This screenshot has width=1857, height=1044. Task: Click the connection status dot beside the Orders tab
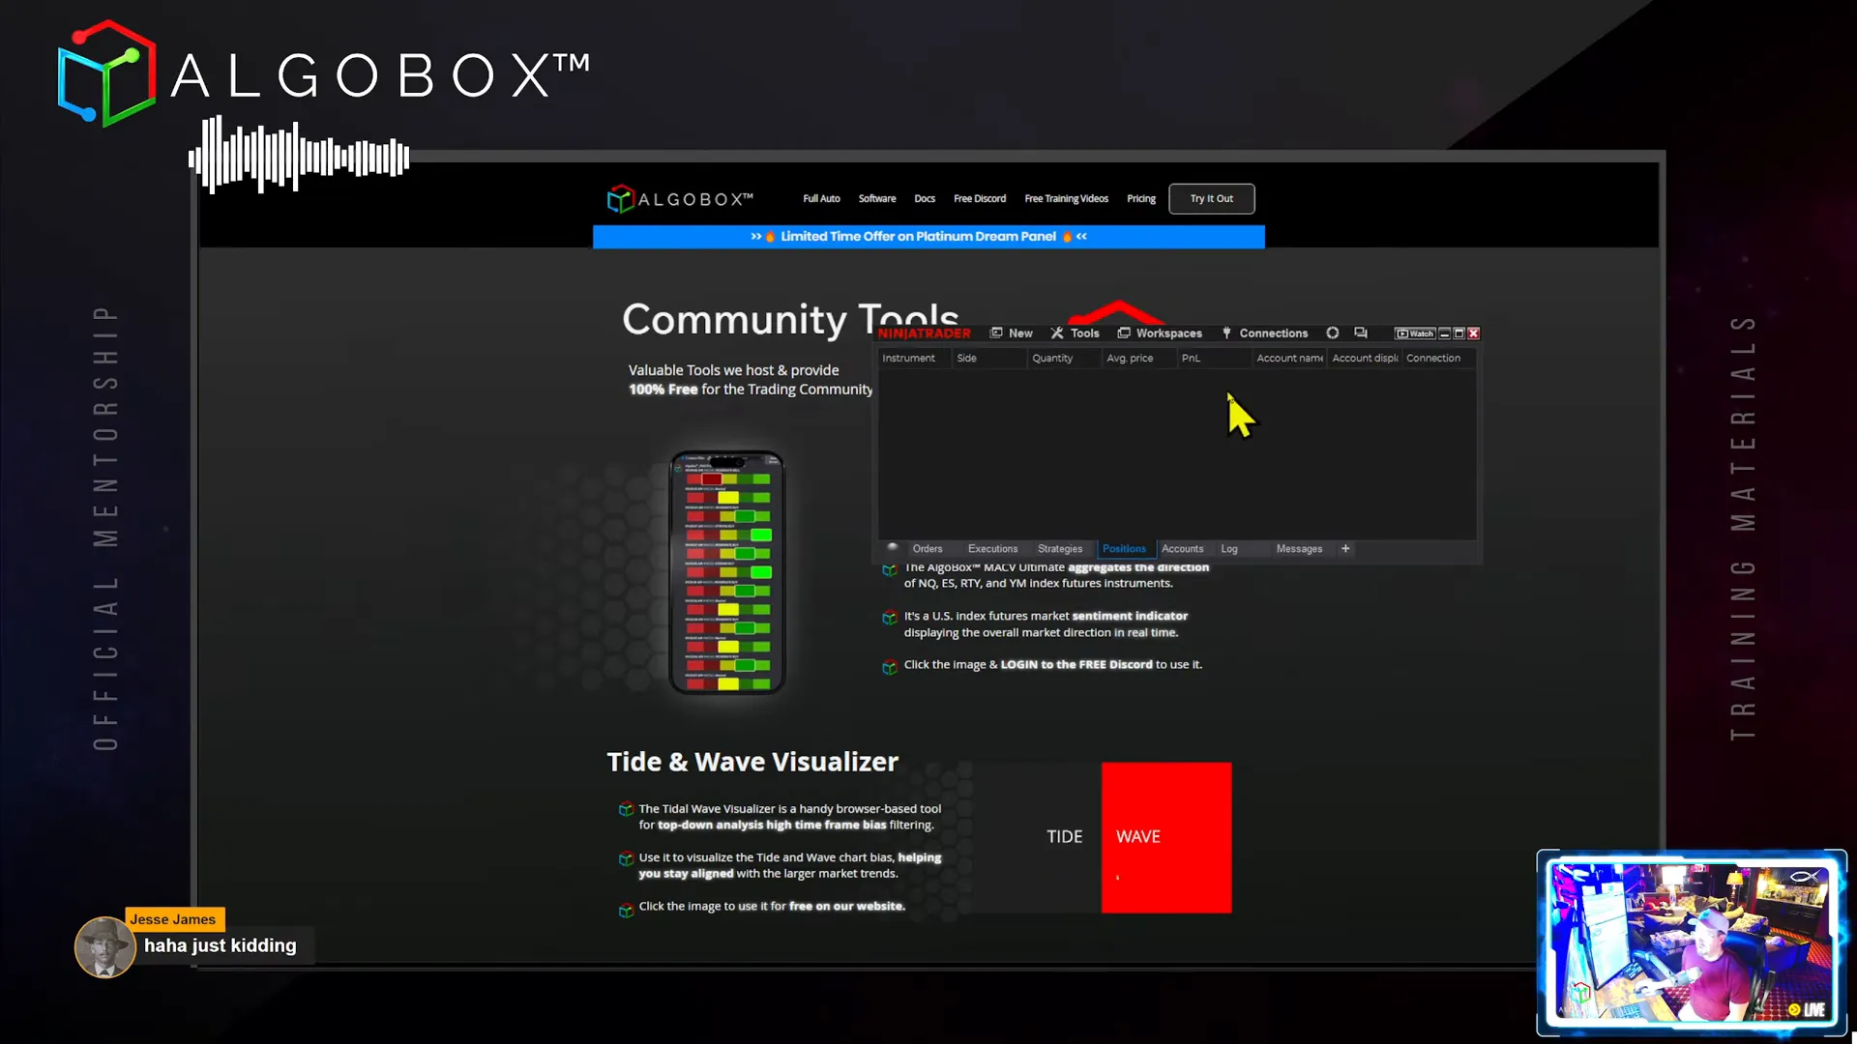click(x=892, y=547)
